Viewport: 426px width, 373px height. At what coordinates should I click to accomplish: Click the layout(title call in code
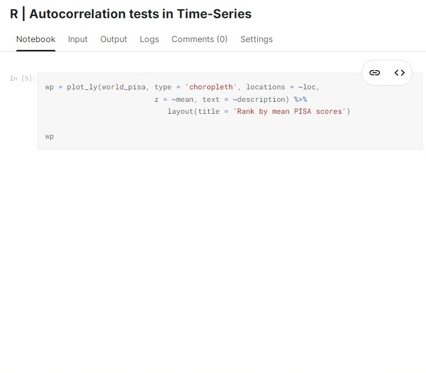pyautogui.click(x=193, y=111)
